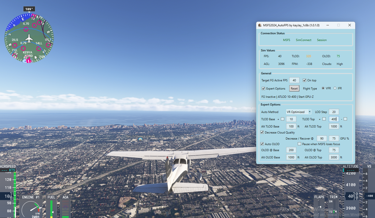Select the VFR flight type

point(323,88)
